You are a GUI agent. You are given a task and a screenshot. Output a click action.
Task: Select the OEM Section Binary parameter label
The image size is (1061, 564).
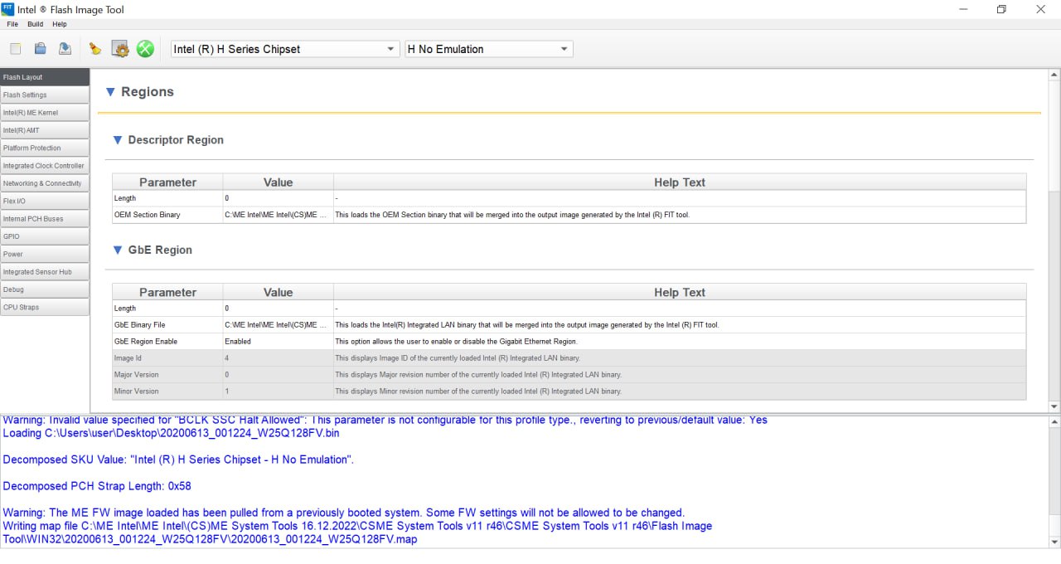[147, 215]
